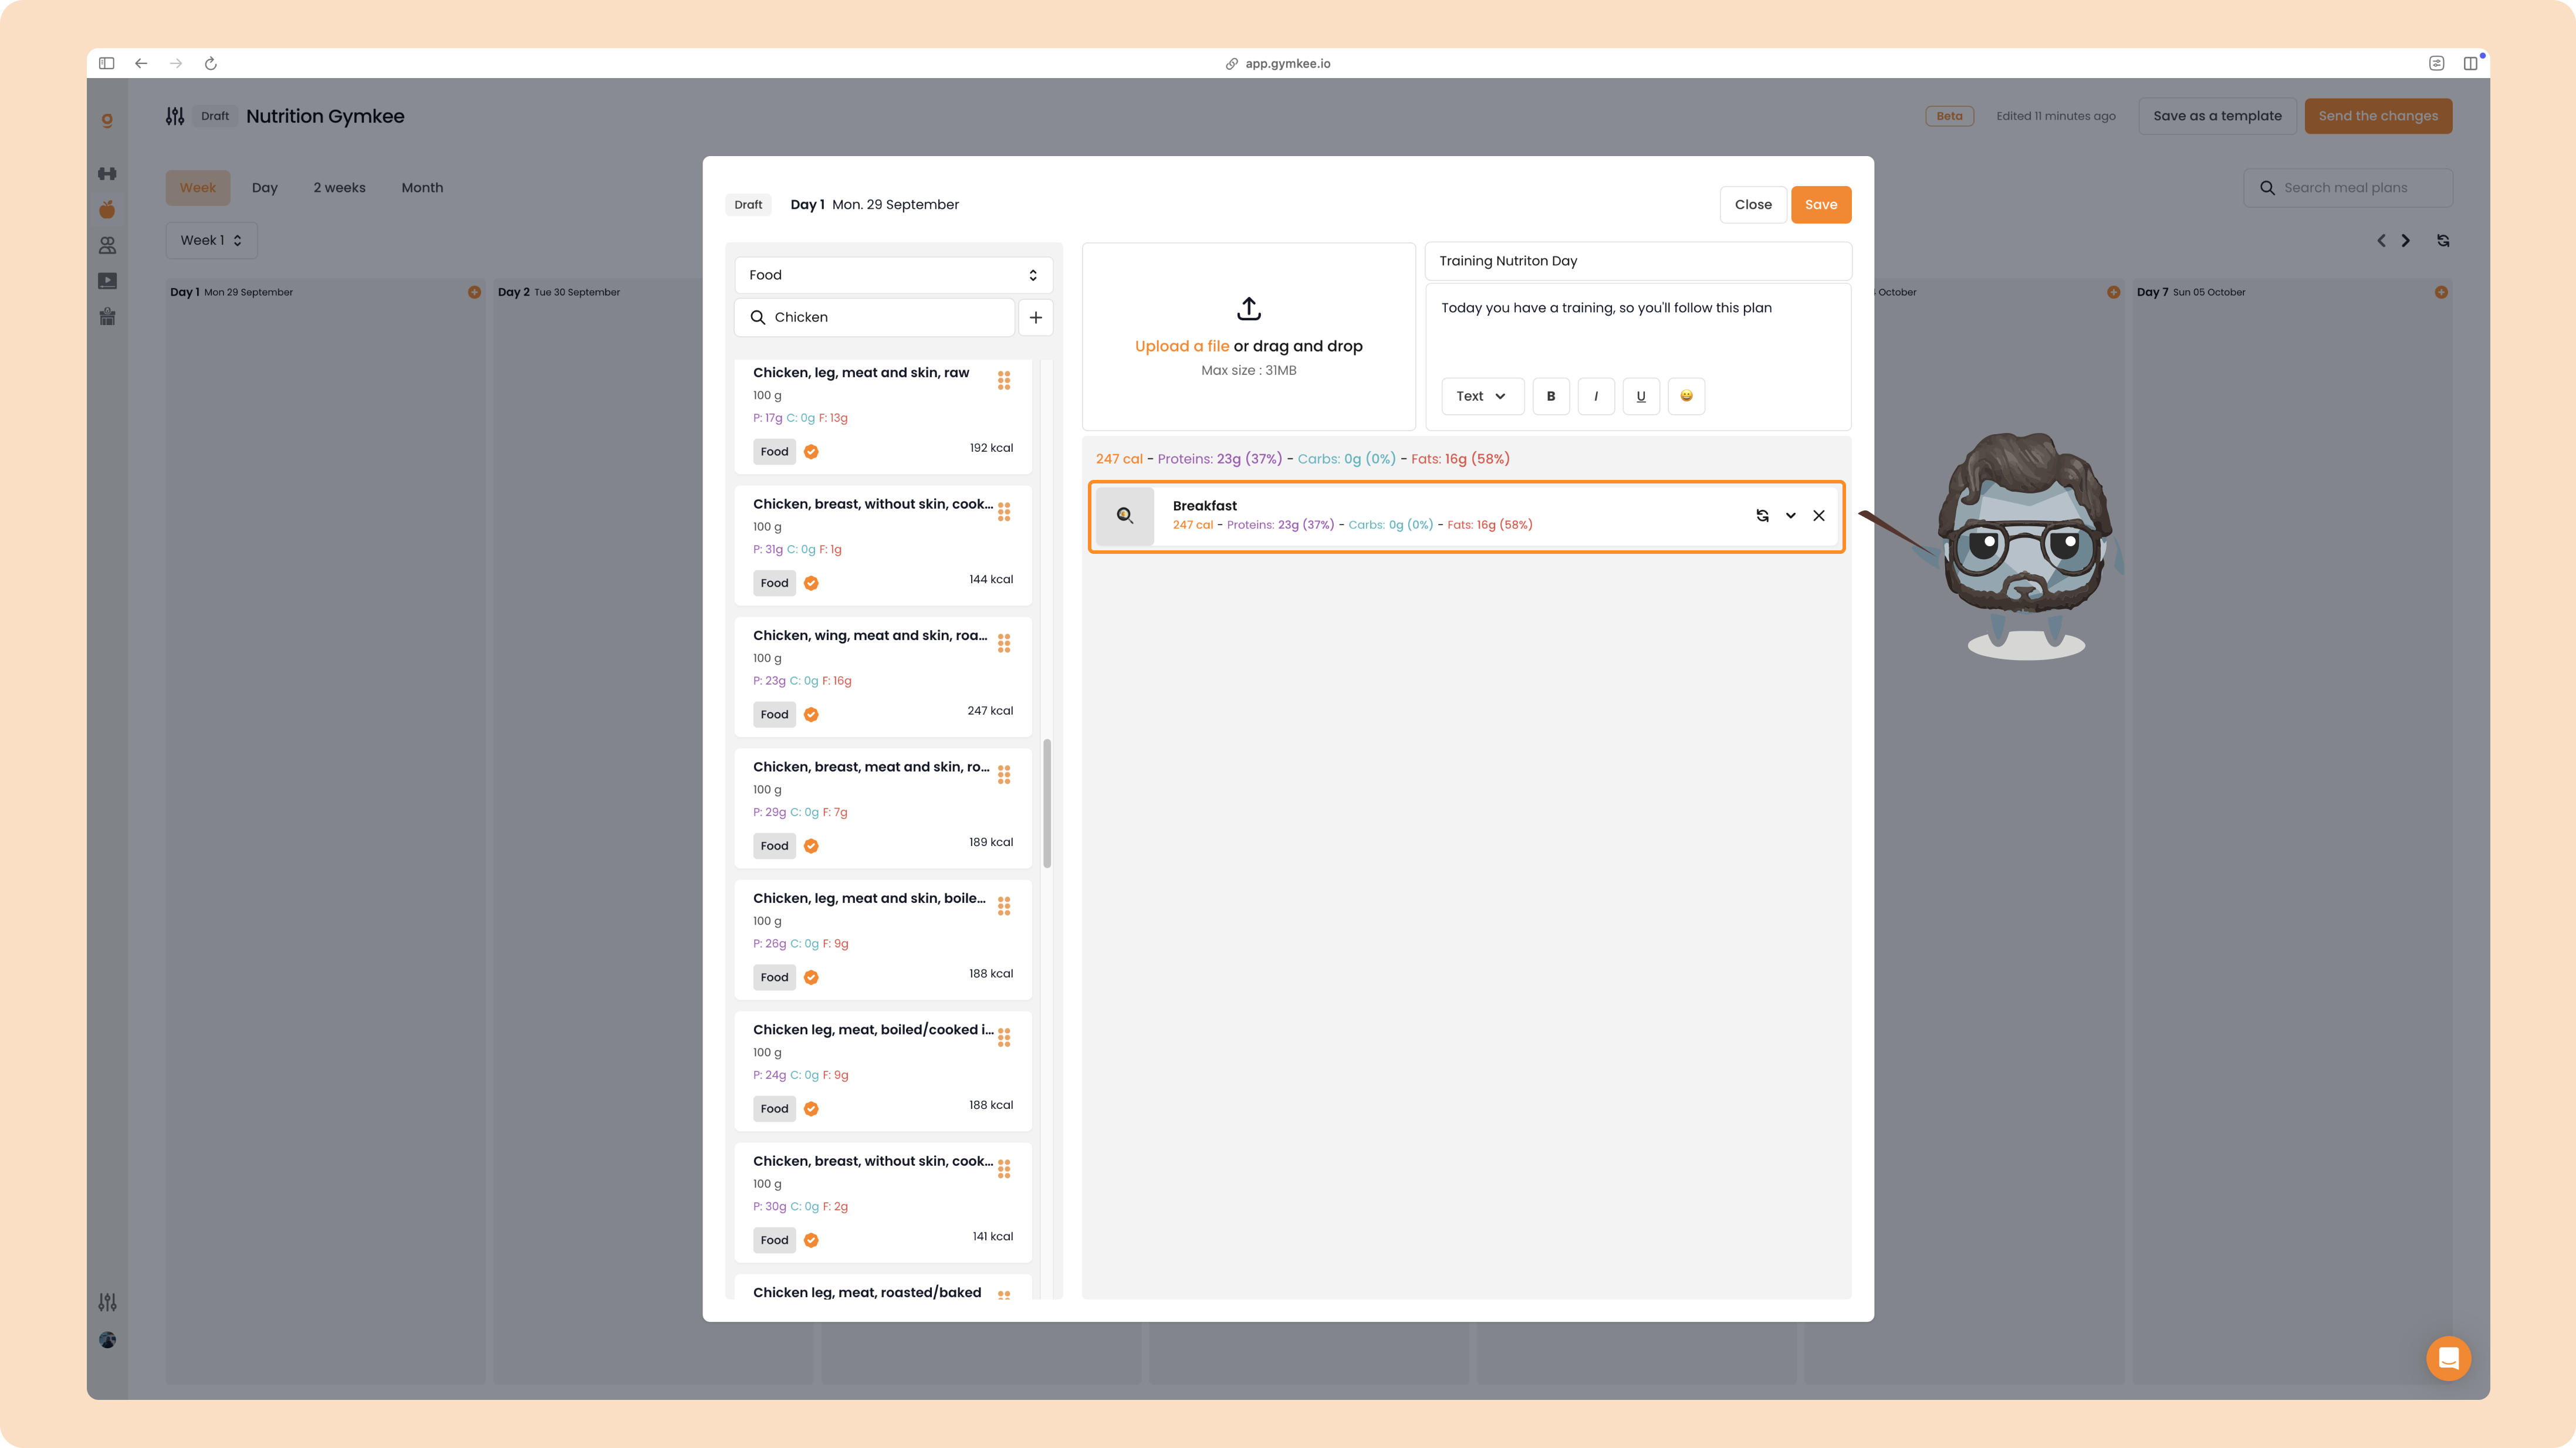This screenshot has width=2576, height=1448.
Task: Apply italic formatting with I button
Action: click(x=1596, y=396)
